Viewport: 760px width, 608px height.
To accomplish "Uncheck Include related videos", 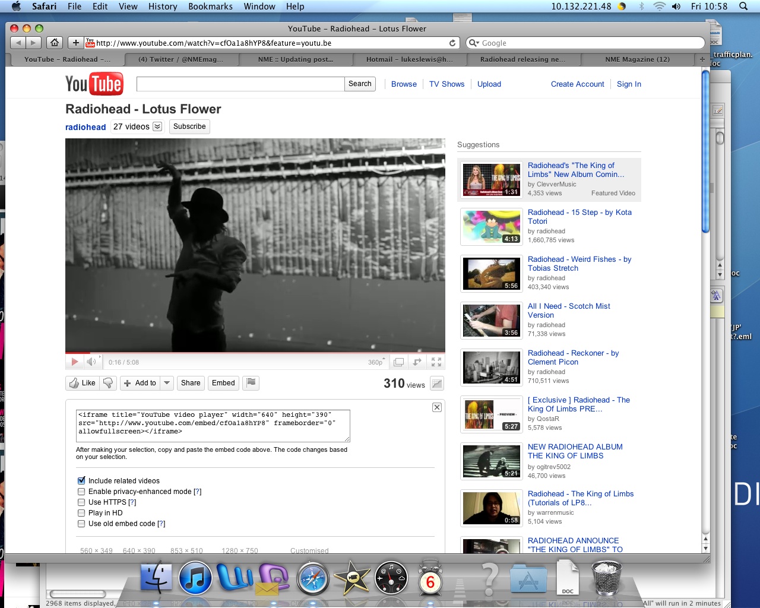I will [x=81, y=481].
